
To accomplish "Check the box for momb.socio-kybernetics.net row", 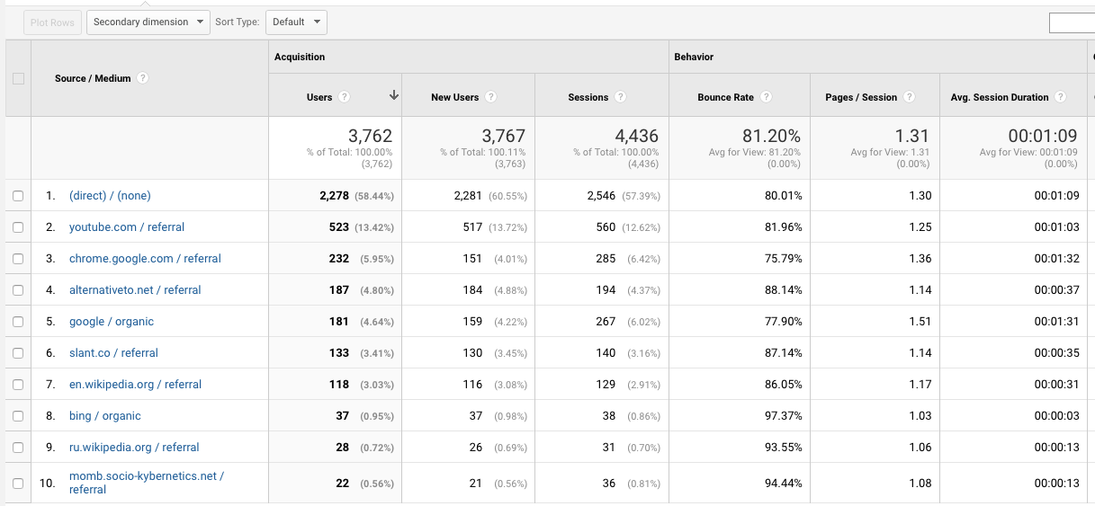I will point(18,483).
